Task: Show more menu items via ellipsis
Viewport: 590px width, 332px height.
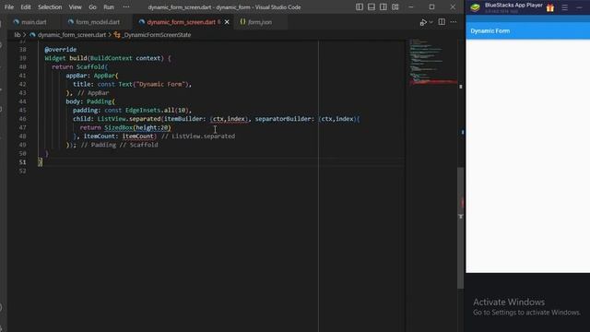Action: (126, 7)
